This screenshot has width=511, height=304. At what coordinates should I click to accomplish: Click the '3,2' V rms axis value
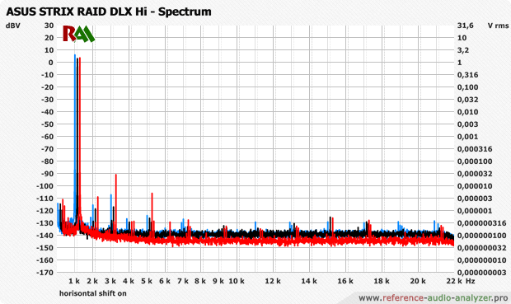(x=463, y=50)
